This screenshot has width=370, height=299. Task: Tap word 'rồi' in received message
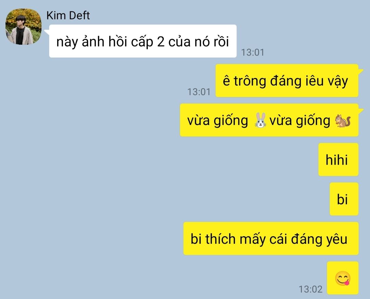221,42
